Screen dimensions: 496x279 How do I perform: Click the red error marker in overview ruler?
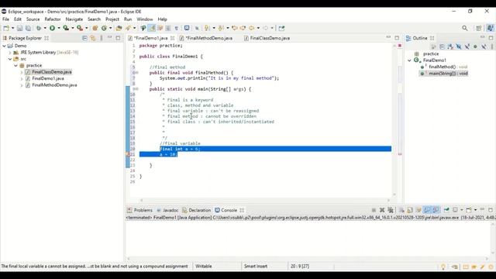[x=400, y=154]
